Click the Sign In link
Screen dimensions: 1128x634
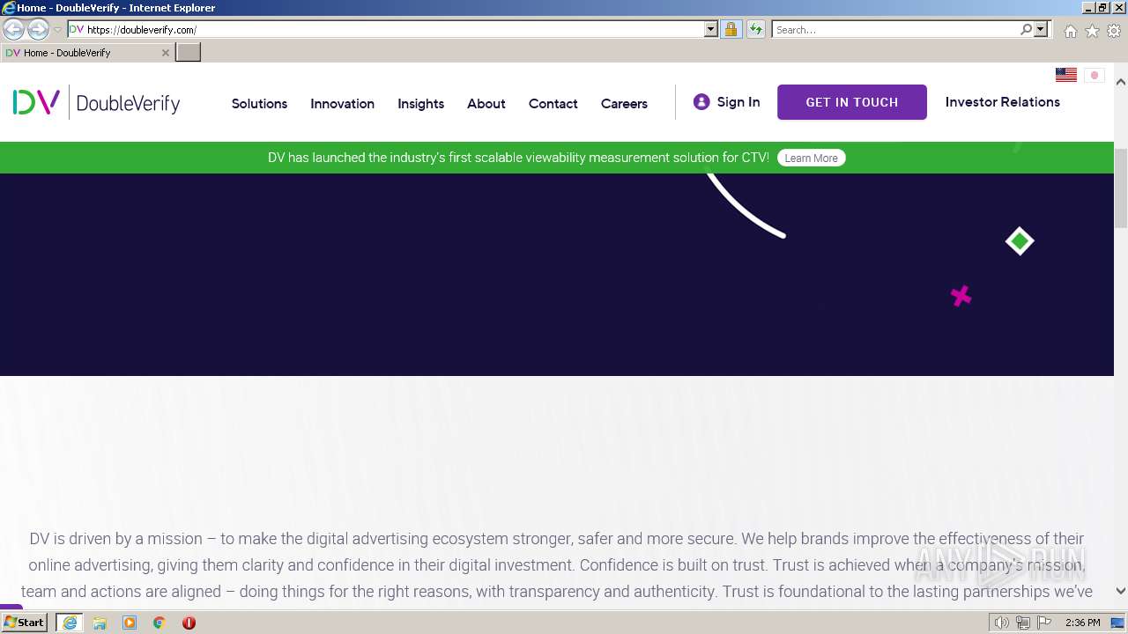click(738, 102)
